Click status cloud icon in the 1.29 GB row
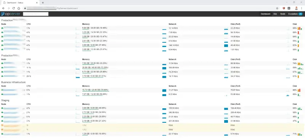This screenshot has width=305, height=138. 2,134
